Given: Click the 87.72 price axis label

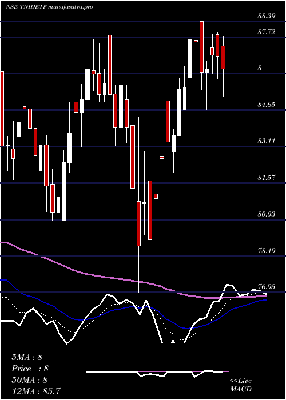Looking at the screenshot, I should click(x=267, y=32).
